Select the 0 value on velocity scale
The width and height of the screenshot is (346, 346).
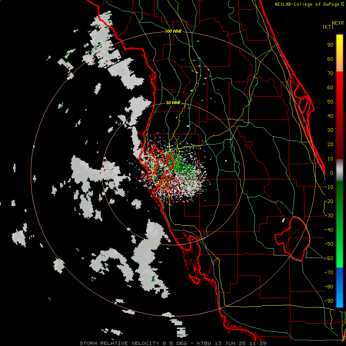[x=332, y=173]
